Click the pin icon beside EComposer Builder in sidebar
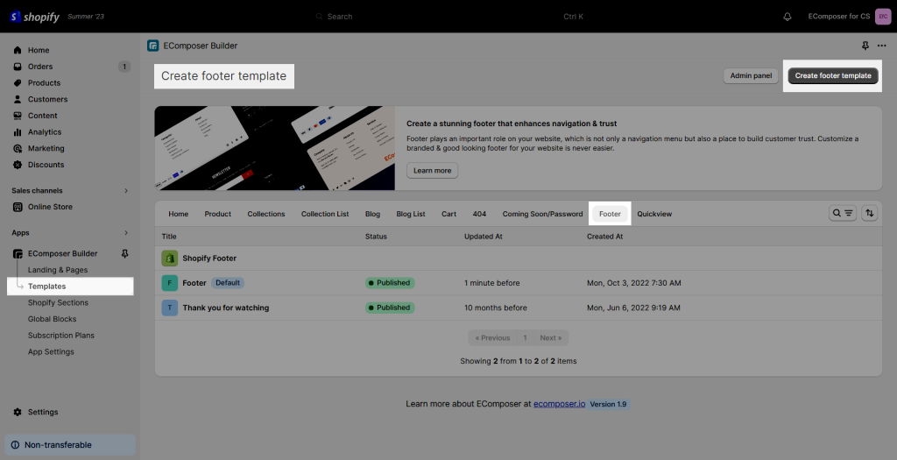 click(125, 253)
